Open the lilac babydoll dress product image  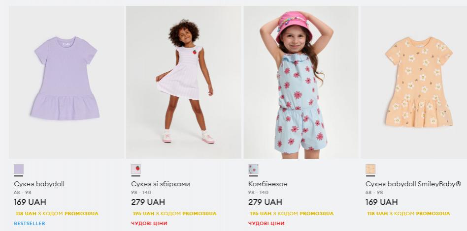[x=67, y=83]
